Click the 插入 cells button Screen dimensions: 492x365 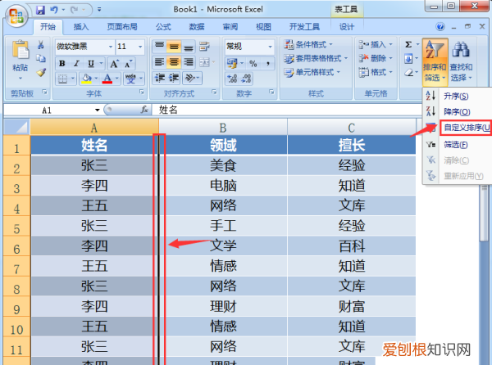pyautogui.click(x=376, y=45)
